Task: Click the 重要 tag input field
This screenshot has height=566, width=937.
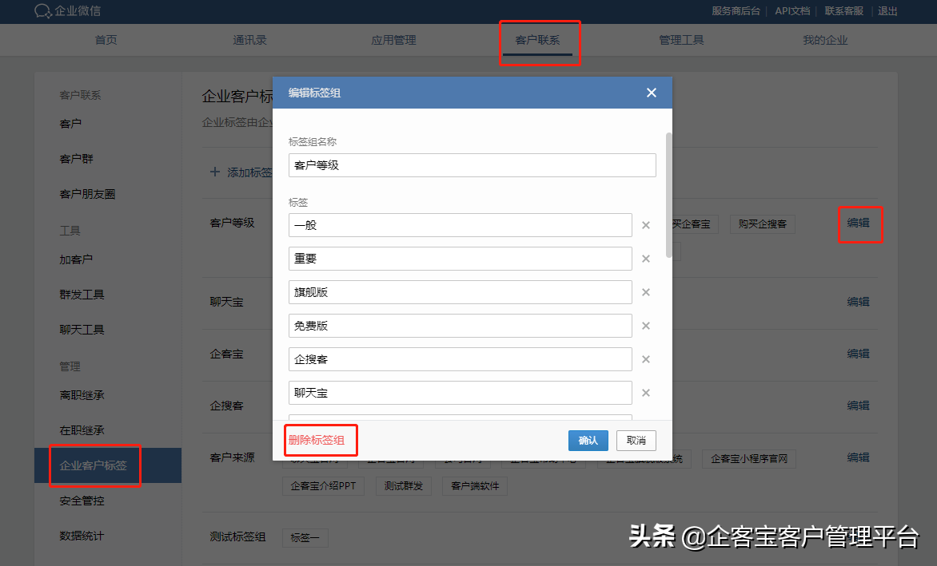Action: [x=461, y=259]
